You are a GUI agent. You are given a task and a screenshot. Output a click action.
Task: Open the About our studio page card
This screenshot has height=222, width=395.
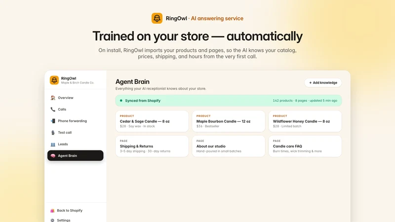tap(229, 146)
